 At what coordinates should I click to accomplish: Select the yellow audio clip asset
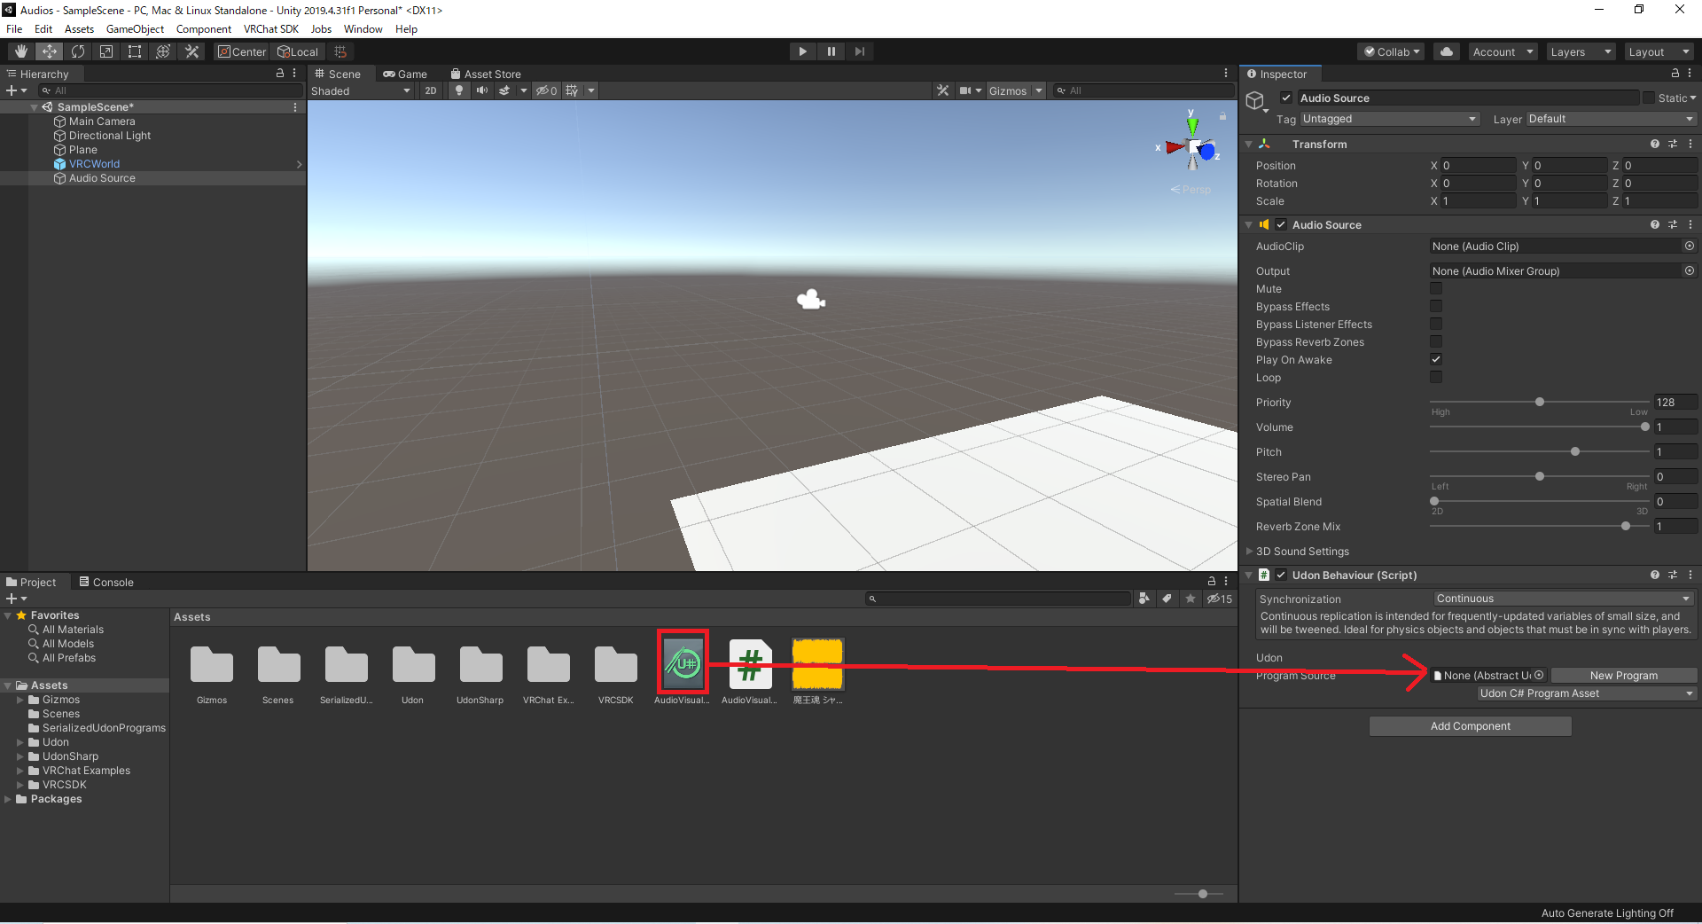(817, 672)
